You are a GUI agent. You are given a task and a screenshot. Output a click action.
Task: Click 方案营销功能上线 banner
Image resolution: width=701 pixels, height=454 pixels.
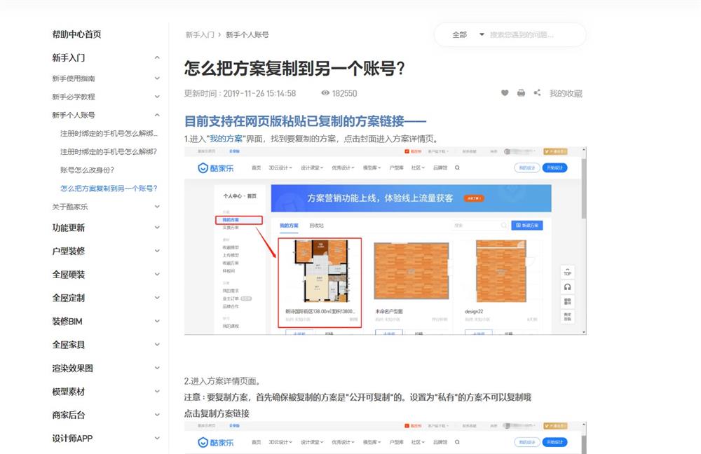tap(411, 198)
